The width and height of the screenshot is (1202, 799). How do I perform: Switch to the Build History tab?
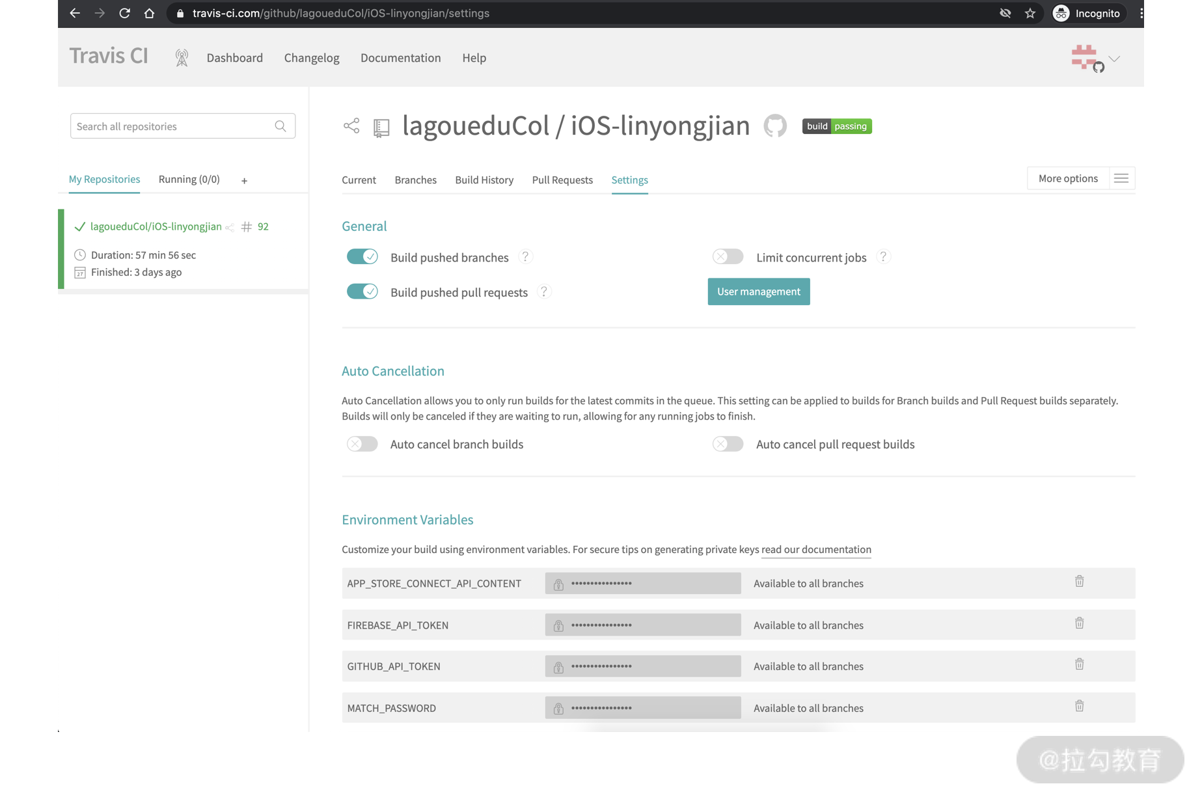[484, 180]
